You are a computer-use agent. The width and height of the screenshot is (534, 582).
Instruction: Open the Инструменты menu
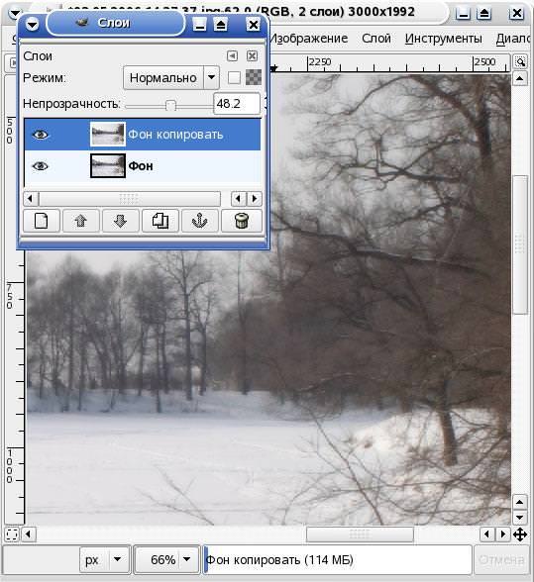[x=443, y=39]
